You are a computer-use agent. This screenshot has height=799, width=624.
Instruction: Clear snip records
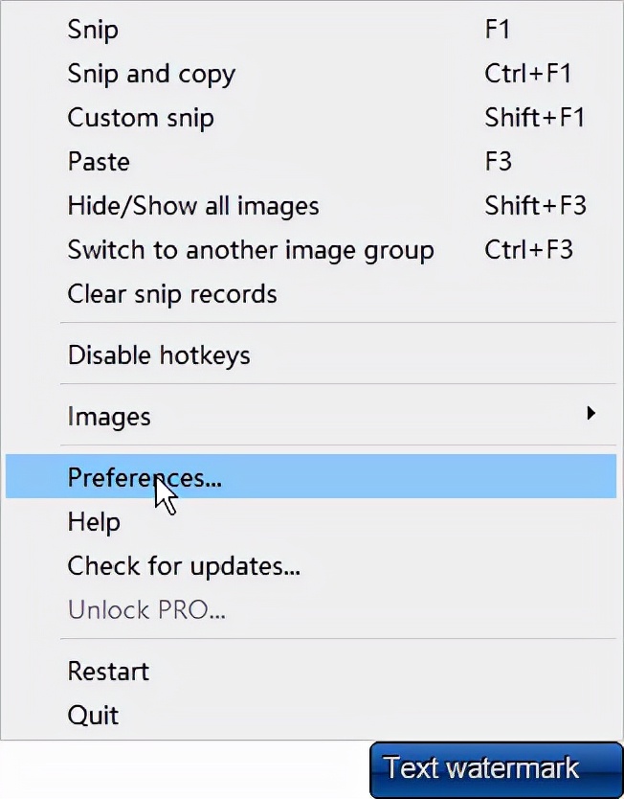tap(172, 294)
